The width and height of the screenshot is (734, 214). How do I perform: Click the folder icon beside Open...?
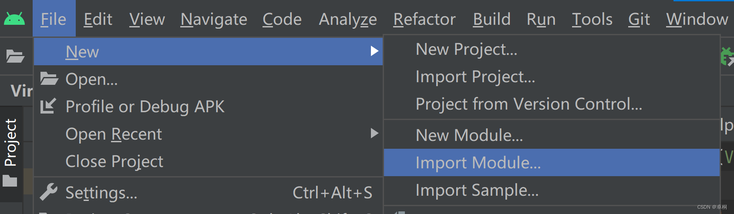point(49,79)
